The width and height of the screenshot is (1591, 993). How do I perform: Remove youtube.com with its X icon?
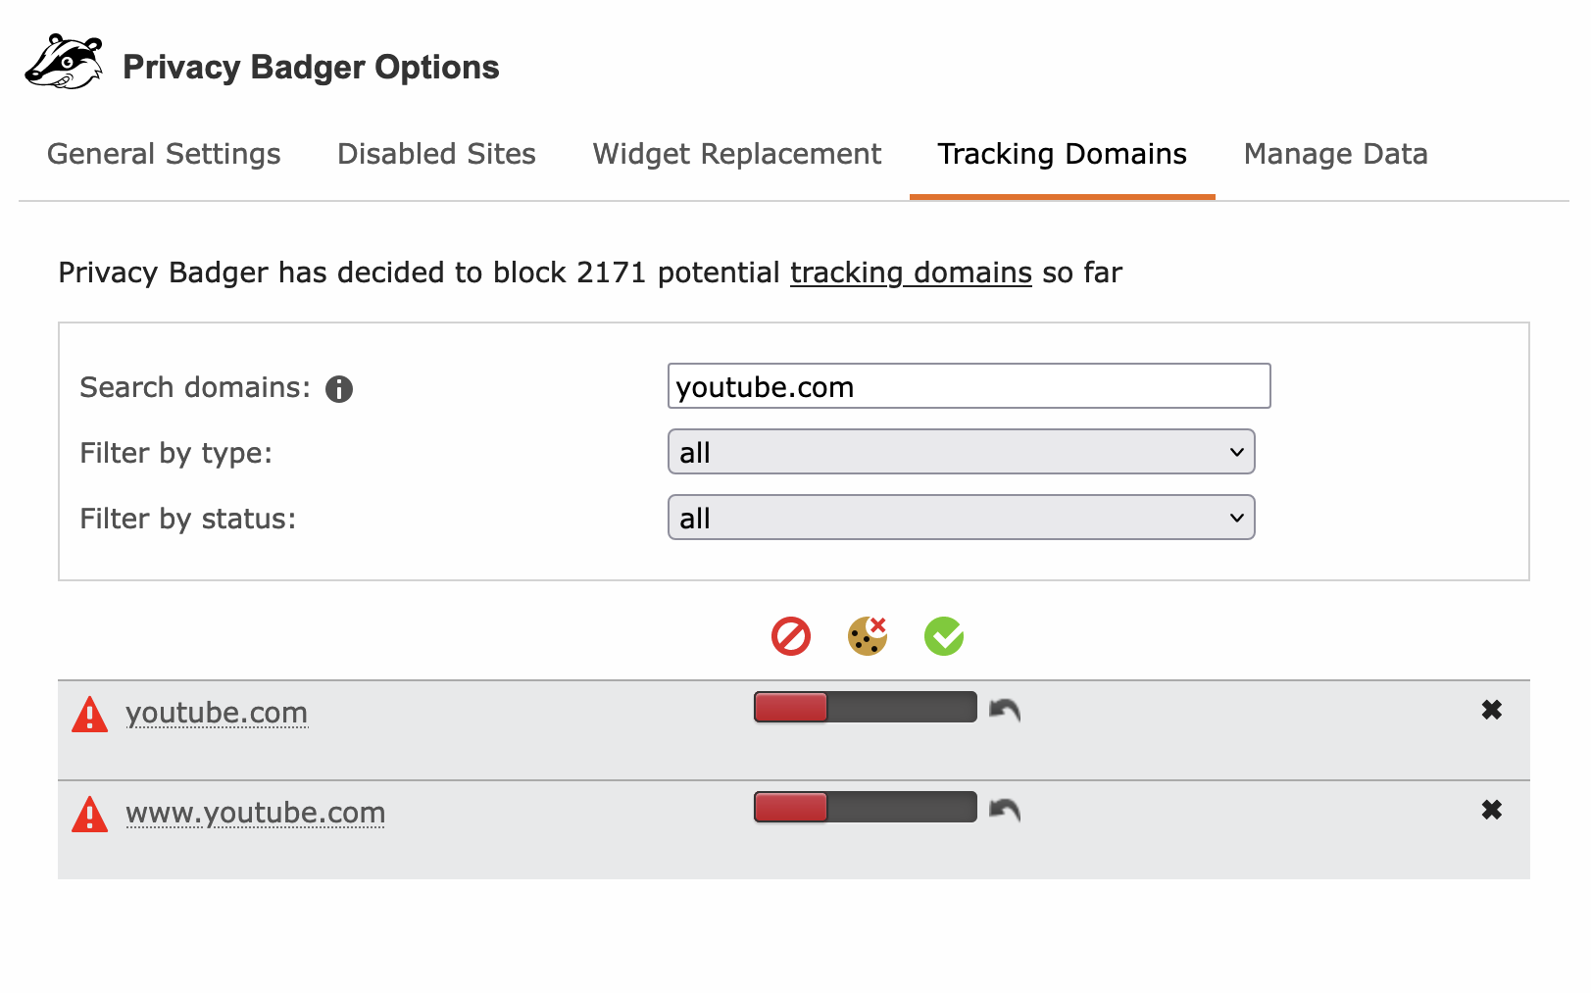[x=1492, y=710]
